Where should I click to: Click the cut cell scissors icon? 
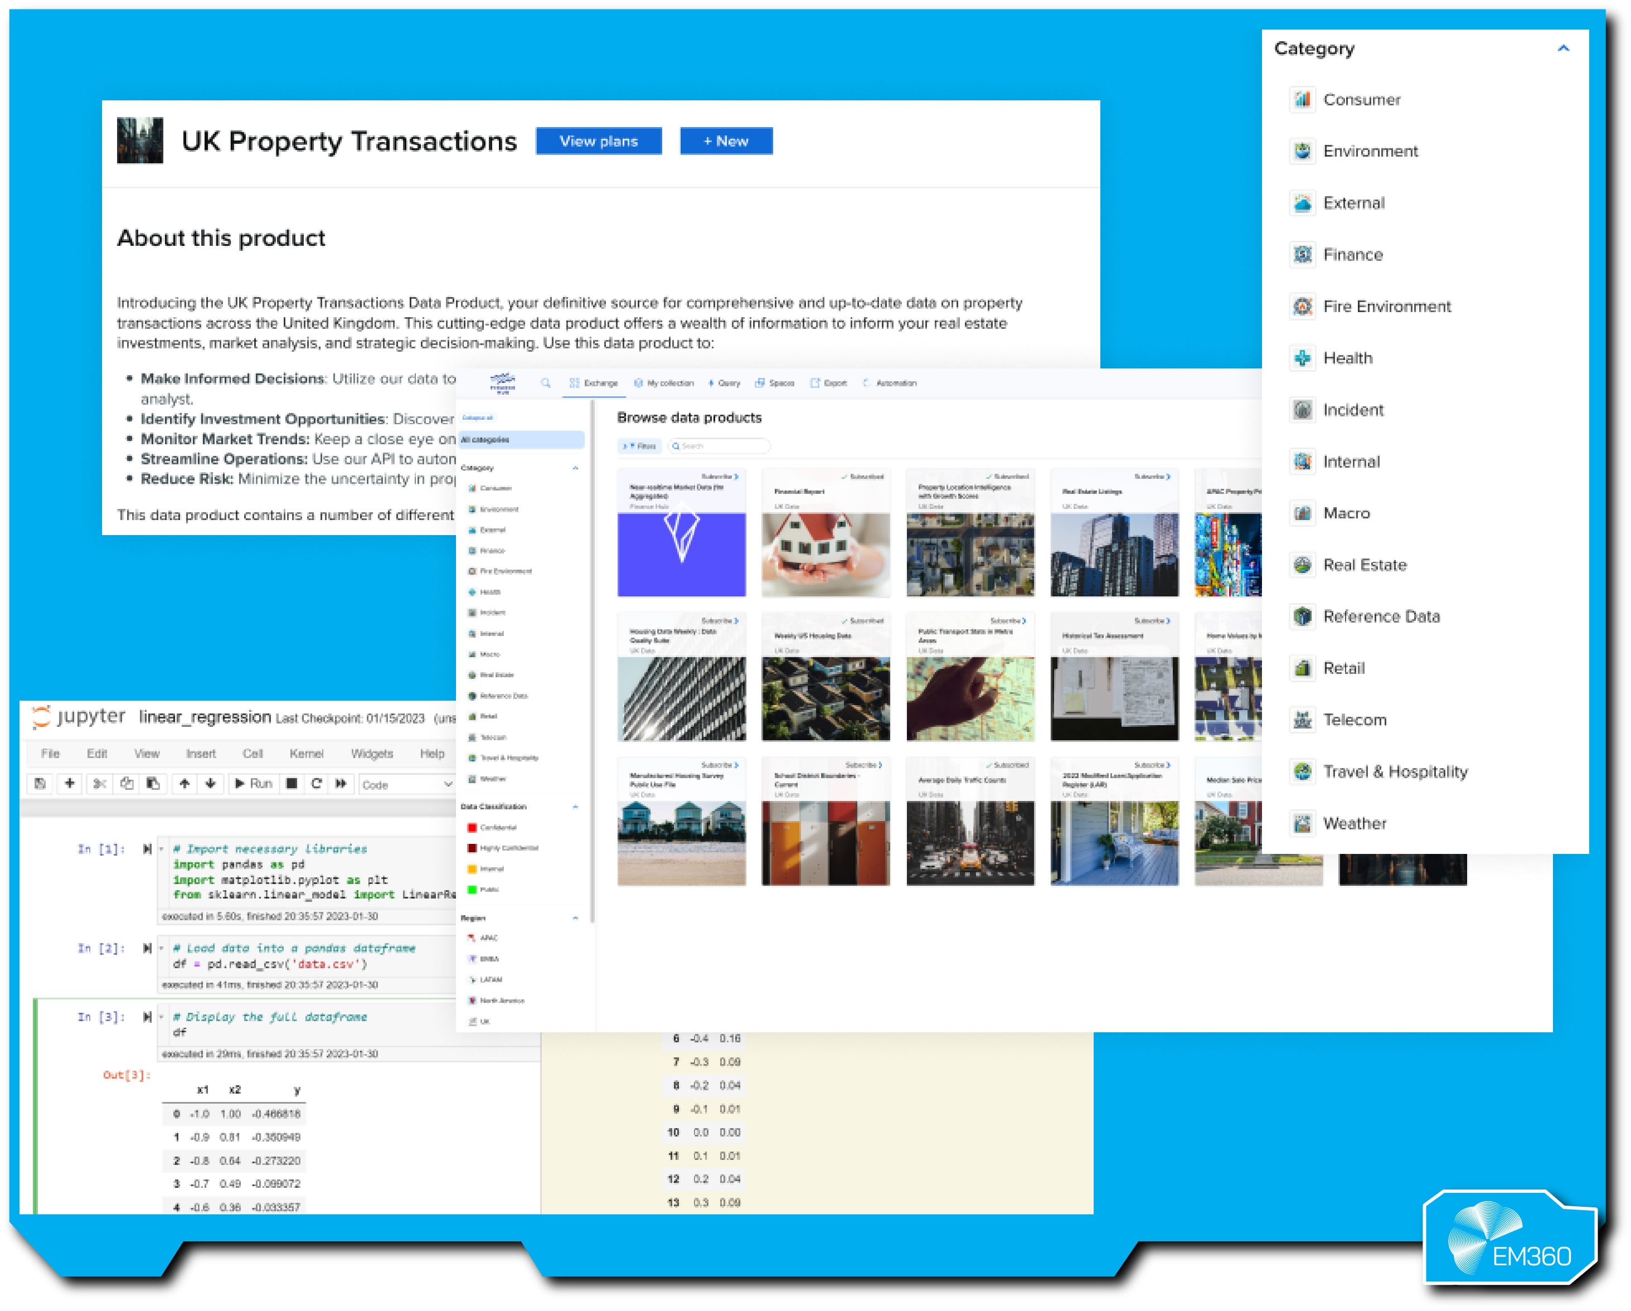[x=99, y=784]
